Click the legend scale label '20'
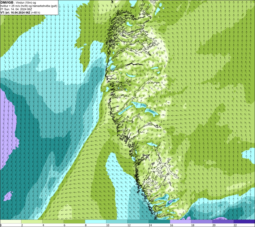 tap(214, 225)
